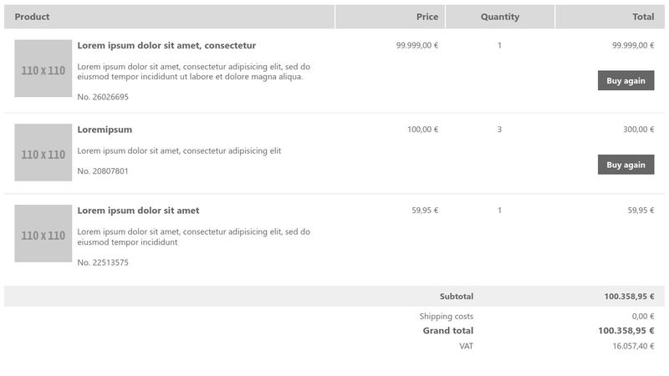Open the first product's 110 x 110 thumbnail
Viewport: 669px width, 376px height.
pyautogui.click(x=43, y=69)
